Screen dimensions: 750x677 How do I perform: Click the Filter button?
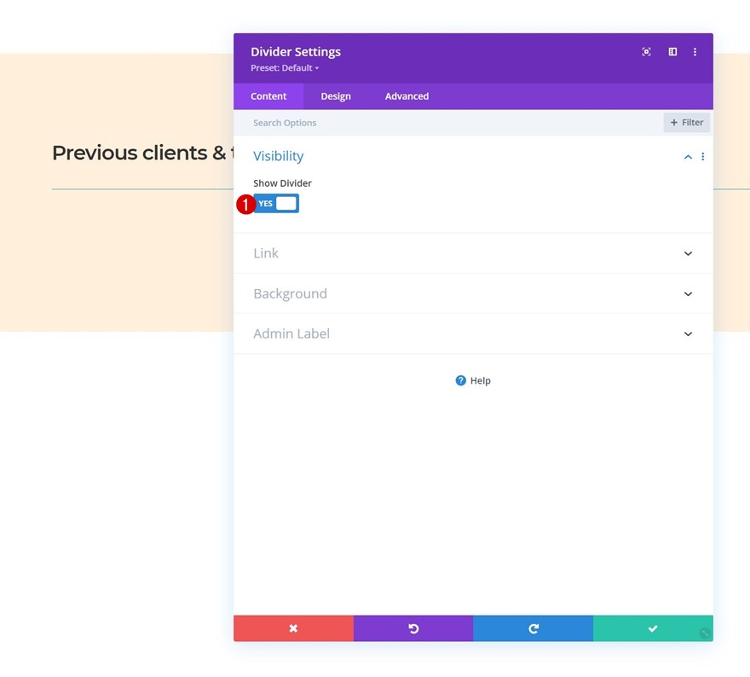pos(686,123)
